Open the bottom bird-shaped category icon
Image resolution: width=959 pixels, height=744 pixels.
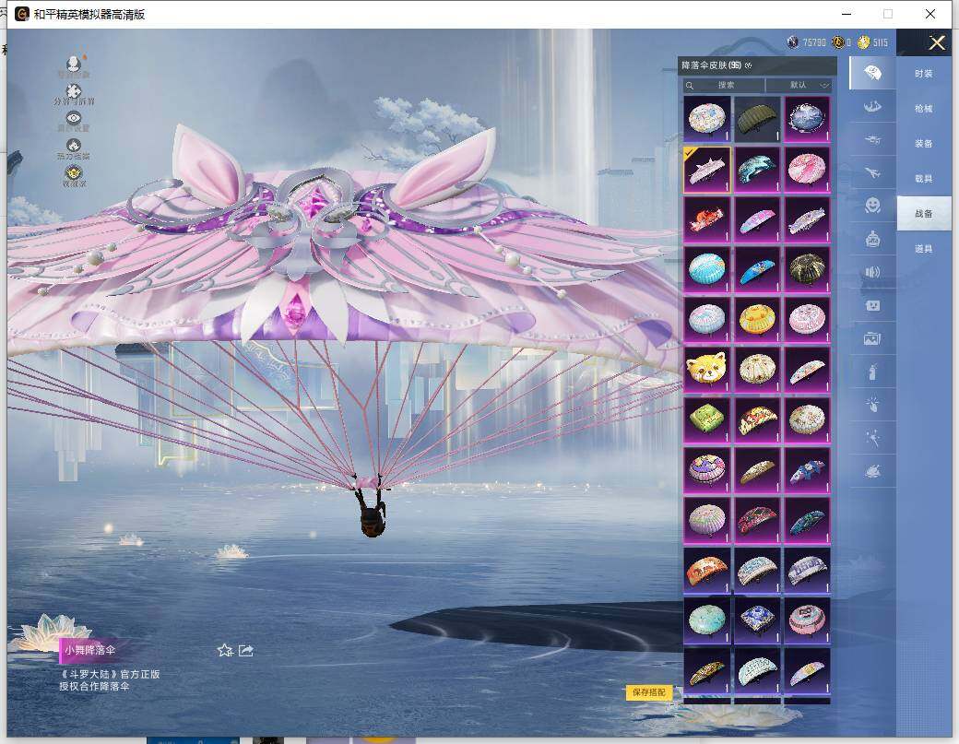pyautogui.click(x=872, y=471)
